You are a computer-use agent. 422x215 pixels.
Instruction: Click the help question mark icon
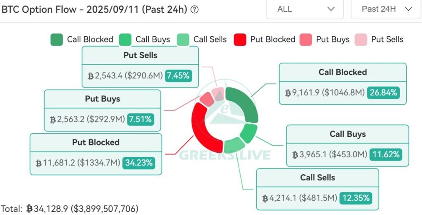point(195,9)
